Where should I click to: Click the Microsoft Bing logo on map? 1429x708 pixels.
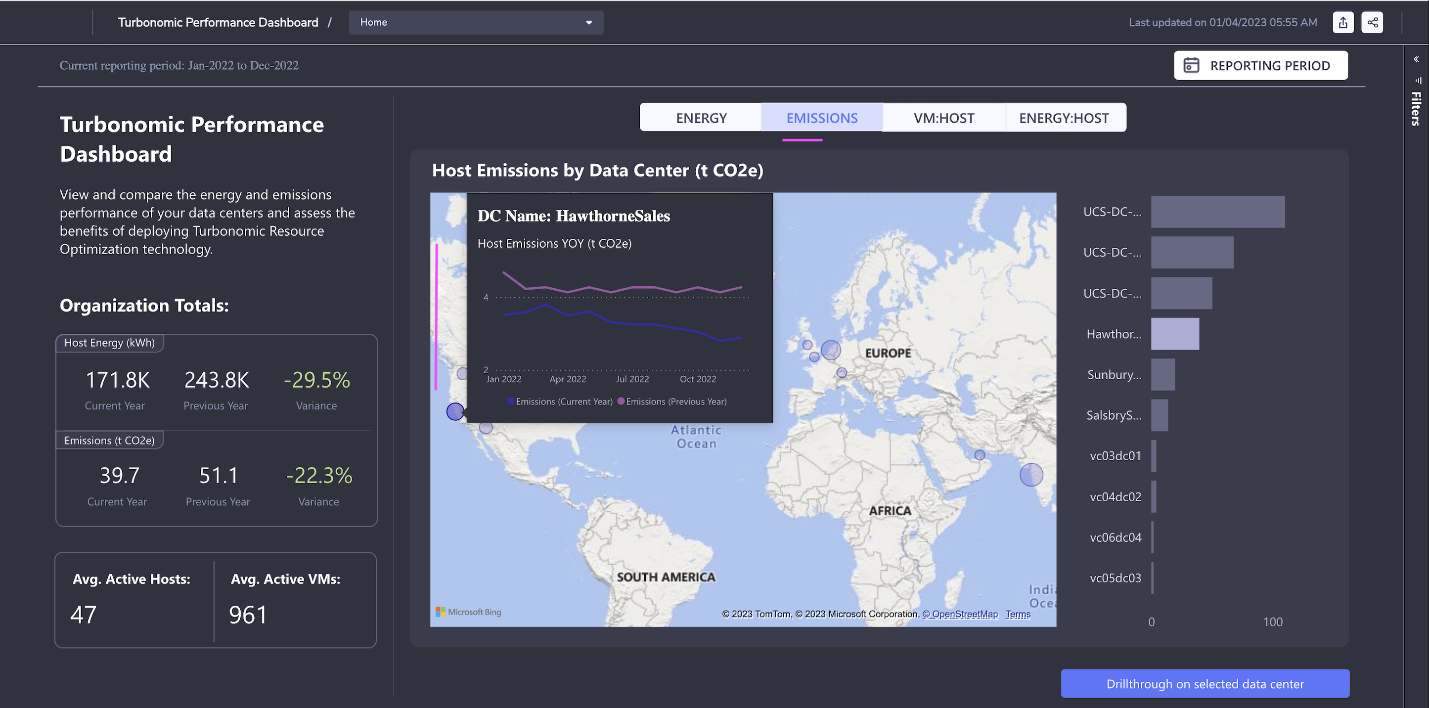tap(468, 612)
